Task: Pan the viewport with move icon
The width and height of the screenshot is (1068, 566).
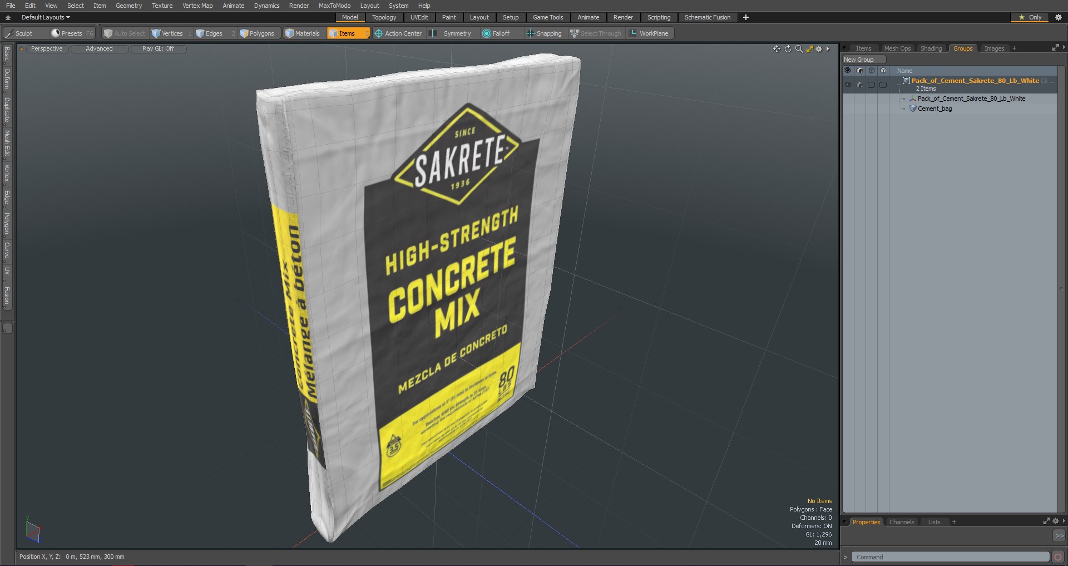Action: pos(777,49)
